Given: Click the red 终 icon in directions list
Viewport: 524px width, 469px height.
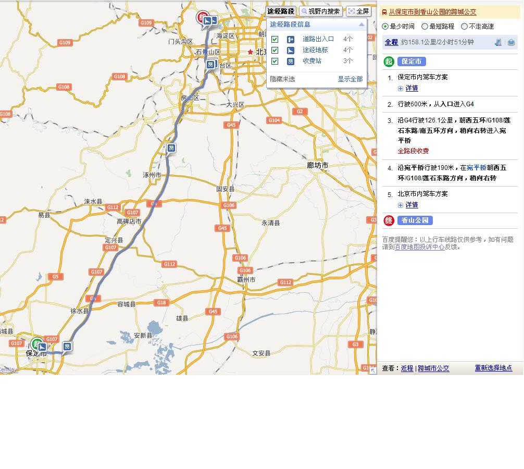Looking at the screenshot, I should [389, 220].
